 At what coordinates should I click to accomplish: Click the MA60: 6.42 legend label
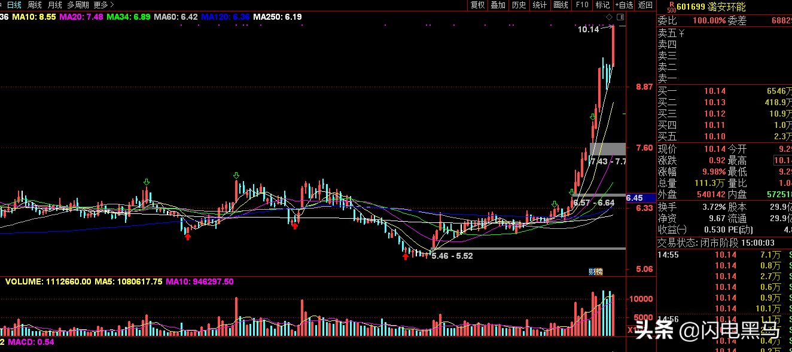[x=176, y=17]
